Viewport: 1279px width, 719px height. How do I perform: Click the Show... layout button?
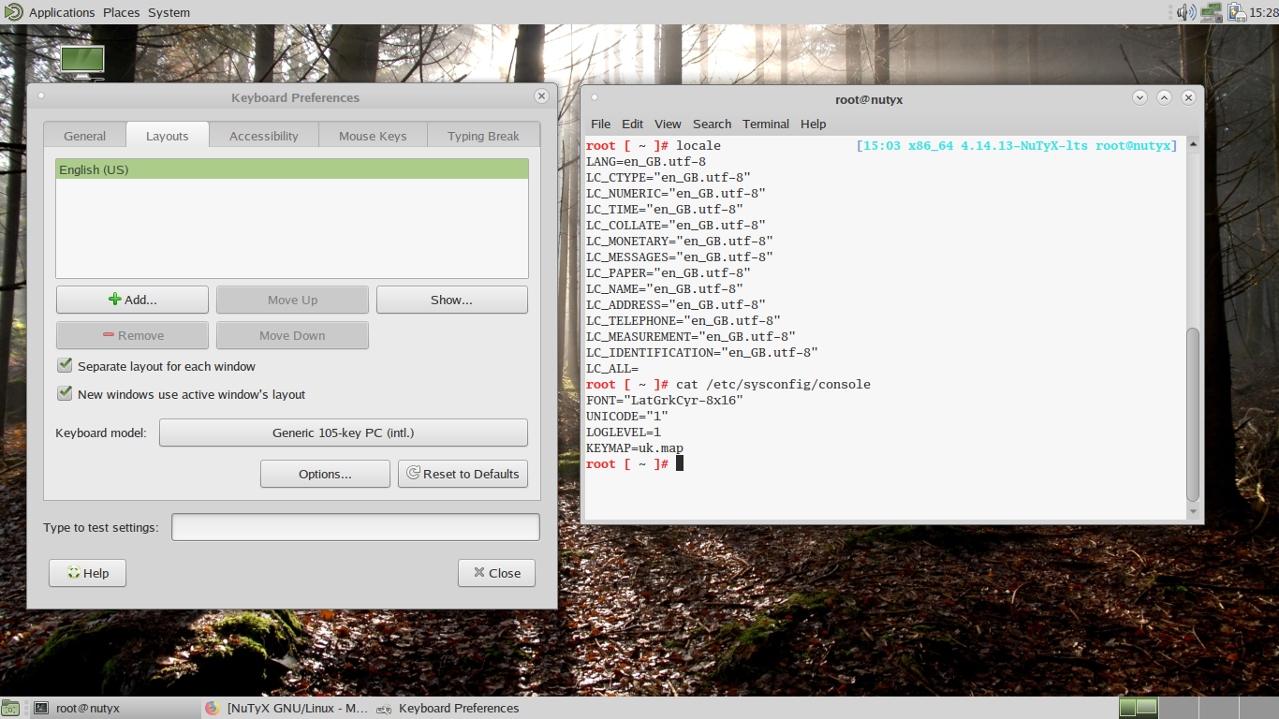tap(452, 300)
